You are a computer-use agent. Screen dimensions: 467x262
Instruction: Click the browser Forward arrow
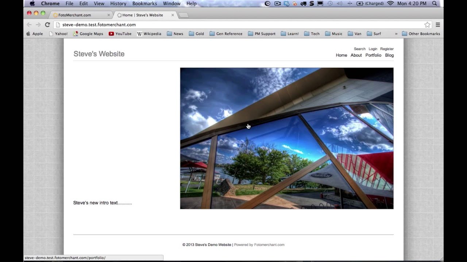click(38, 25)
